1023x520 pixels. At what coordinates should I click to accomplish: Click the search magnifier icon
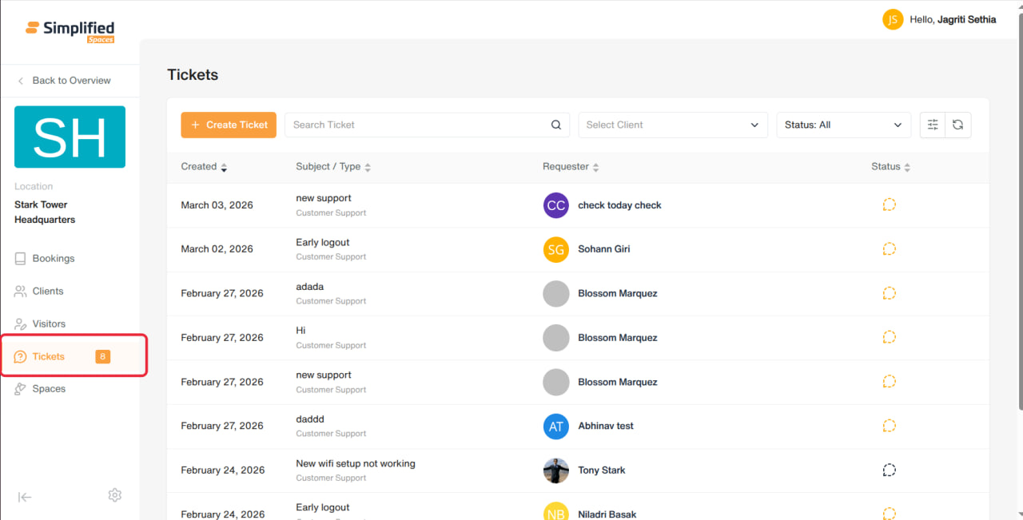point(556,125)
